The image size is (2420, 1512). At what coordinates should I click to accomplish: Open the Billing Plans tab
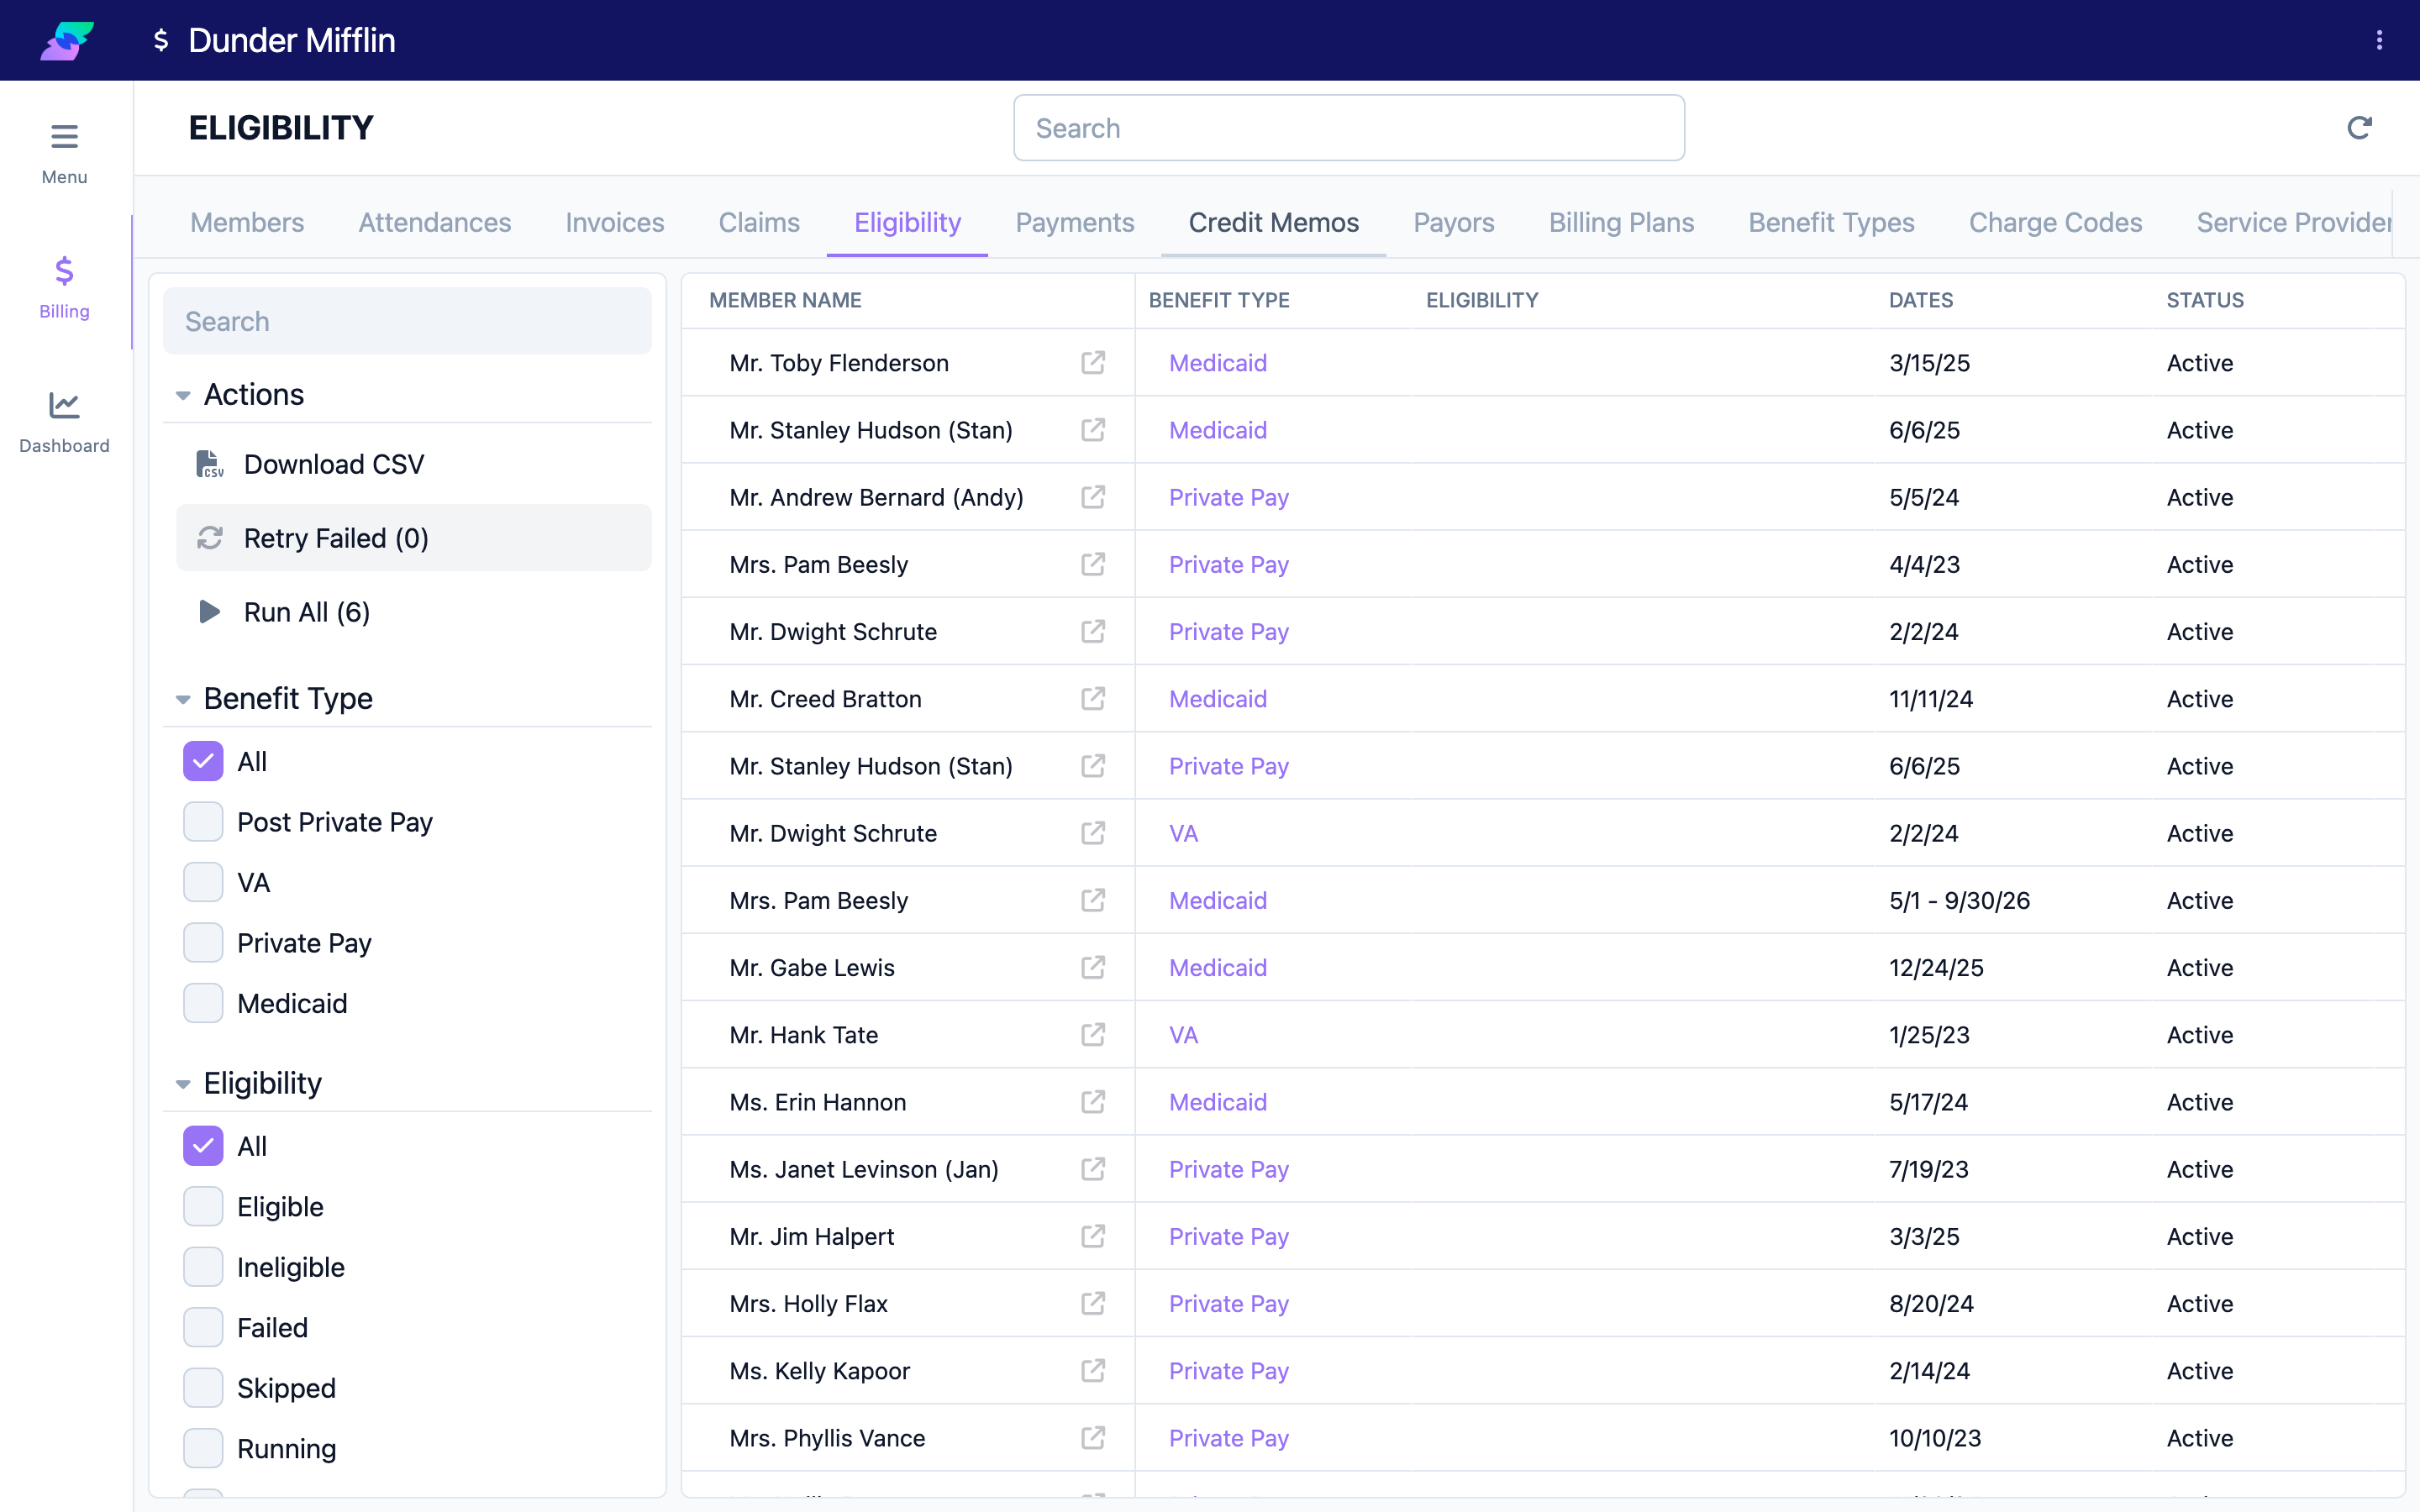(x=1621, y=222)
